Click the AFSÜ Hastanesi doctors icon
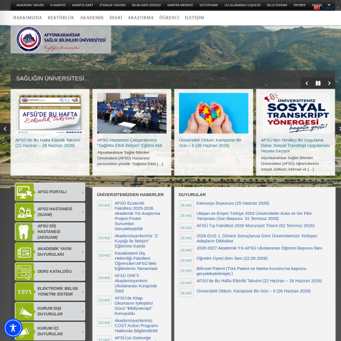Image resolution: width=341 pixels, height=341 pixels. 24,212
